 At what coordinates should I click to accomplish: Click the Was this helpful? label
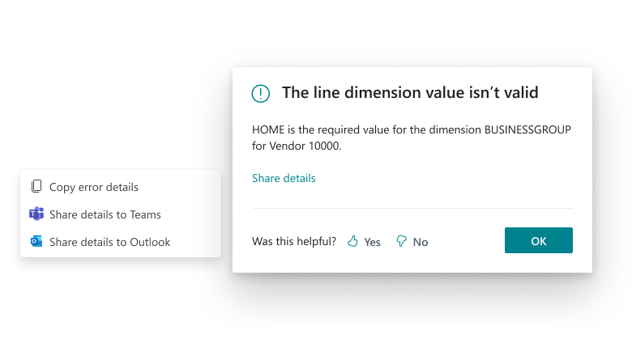click(x=294, y=241)
